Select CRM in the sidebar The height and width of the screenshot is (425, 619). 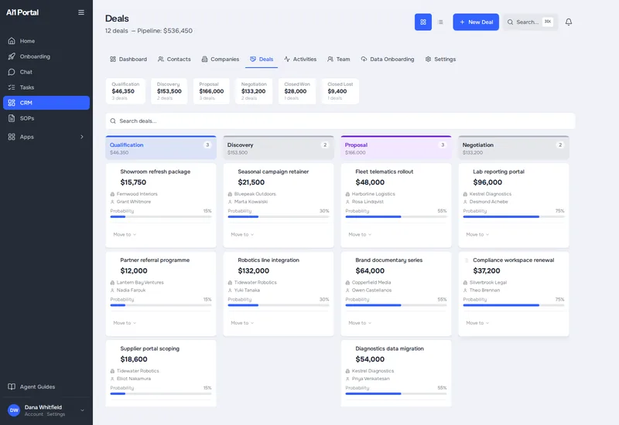[x=46, y=103]
